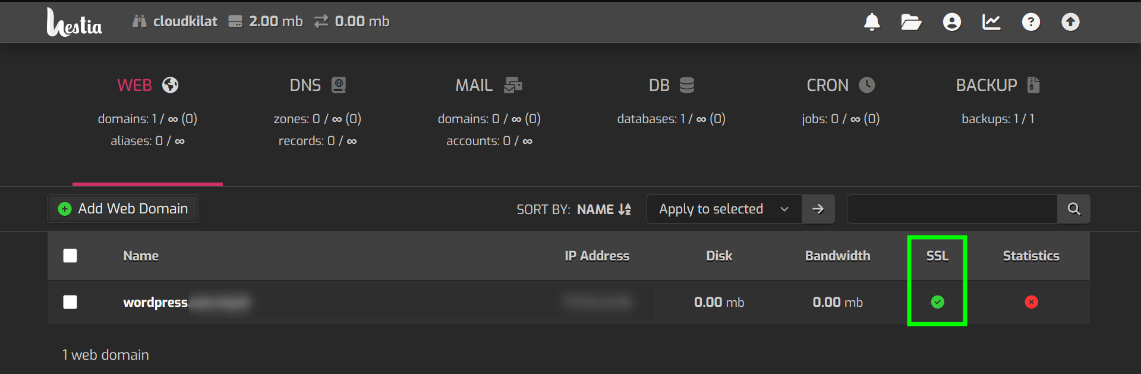Open the file manager icon
Image resolution: width=1141 pixels, height=374 pixels.
[912, 22]
